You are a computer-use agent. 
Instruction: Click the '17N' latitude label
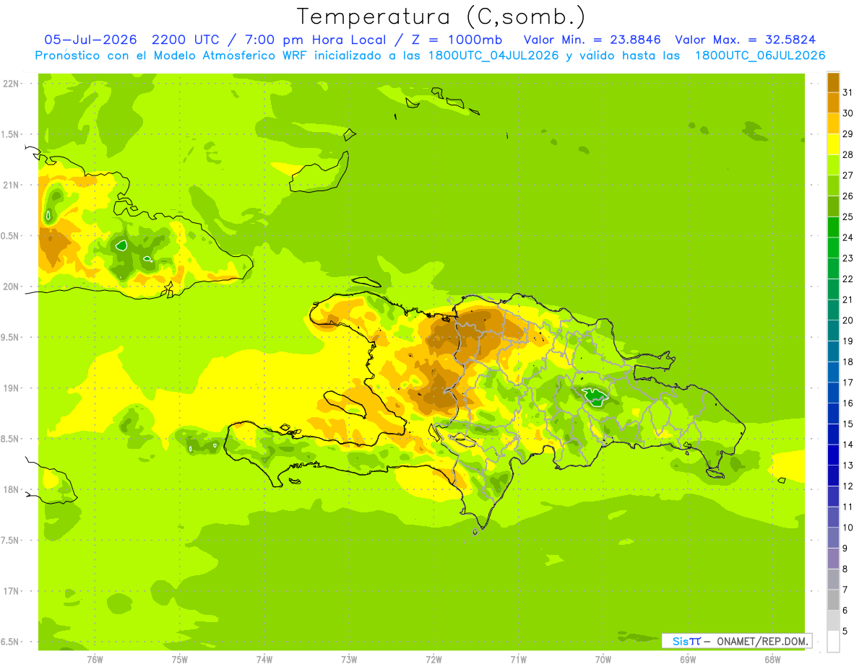click(x=12, y=591)
